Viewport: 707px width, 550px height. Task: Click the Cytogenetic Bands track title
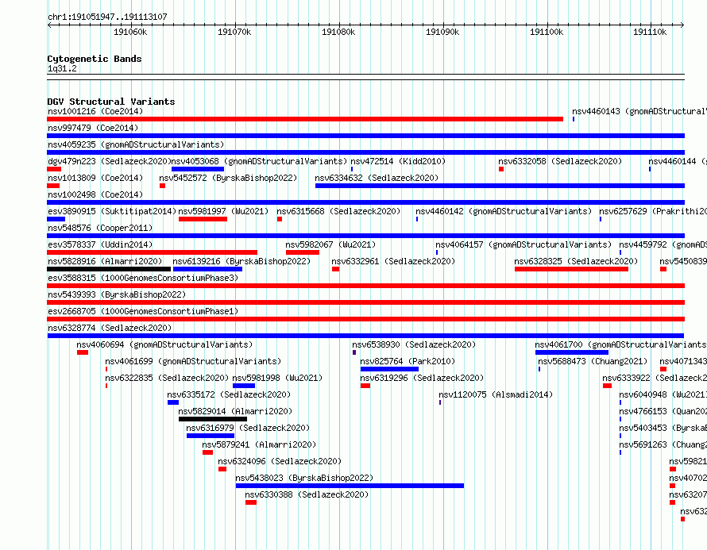tap(95, 59)
